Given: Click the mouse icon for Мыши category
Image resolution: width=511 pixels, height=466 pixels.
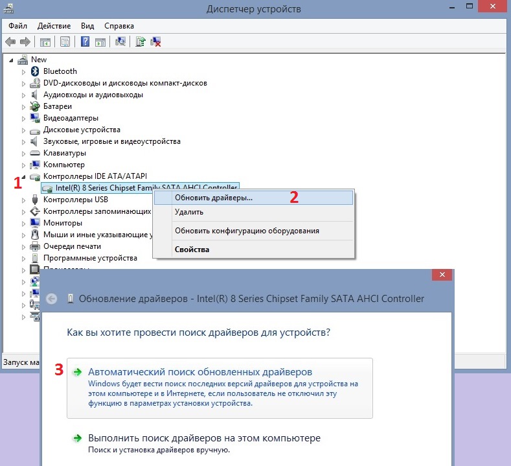Looking at the screenshot, I should click(35, 235).
